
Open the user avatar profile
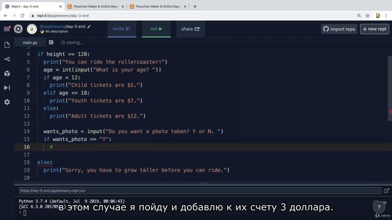click(x=32, y=29)
